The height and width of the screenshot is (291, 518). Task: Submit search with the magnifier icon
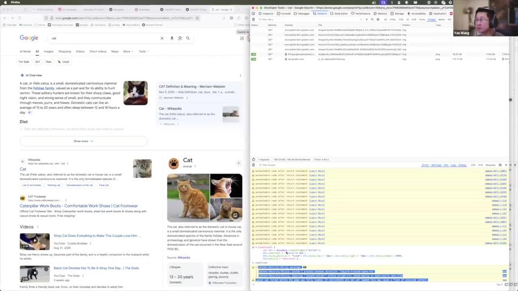pyautogui.click(x=188, y=38)
